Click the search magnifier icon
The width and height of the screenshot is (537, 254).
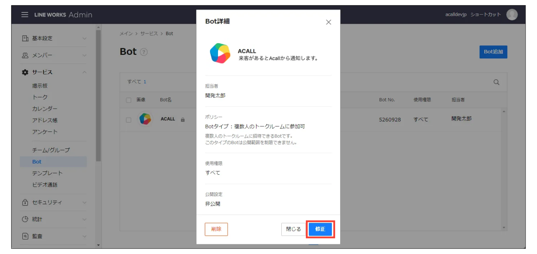click(496, 82)
